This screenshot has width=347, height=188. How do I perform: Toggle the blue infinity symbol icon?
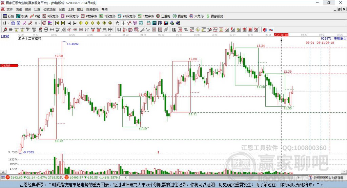pyautogui.click(x=271, y=30)
